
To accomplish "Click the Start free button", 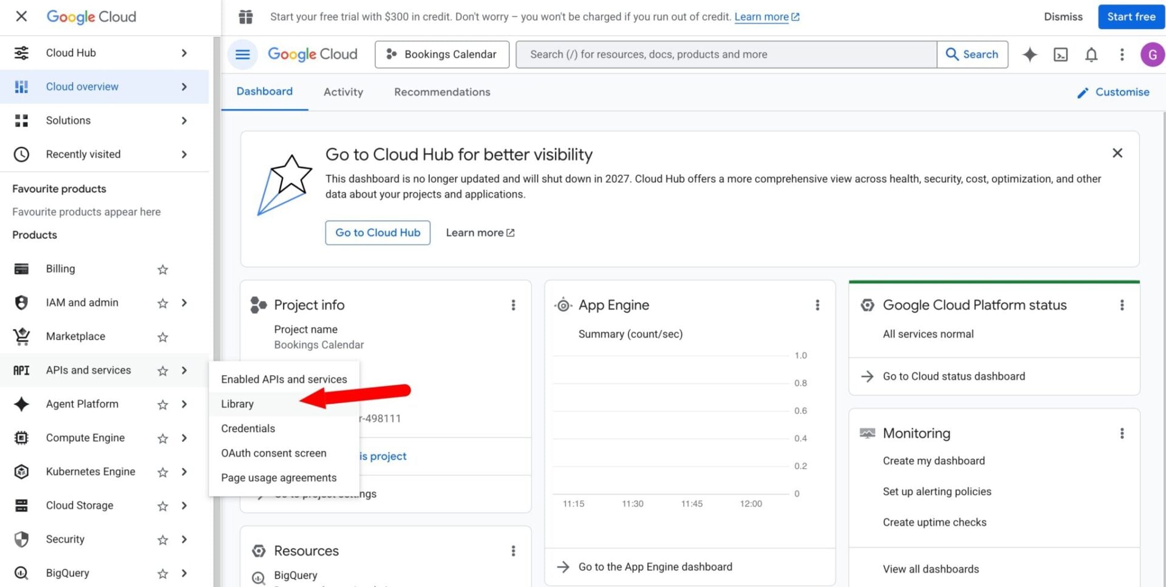I will pyautogui.click(x=1131, y=17).
